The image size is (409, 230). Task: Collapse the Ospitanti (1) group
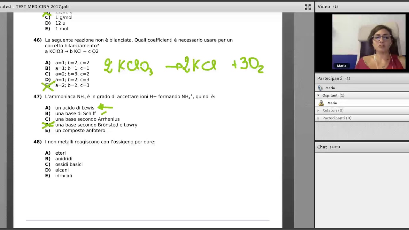pos(318,95)
